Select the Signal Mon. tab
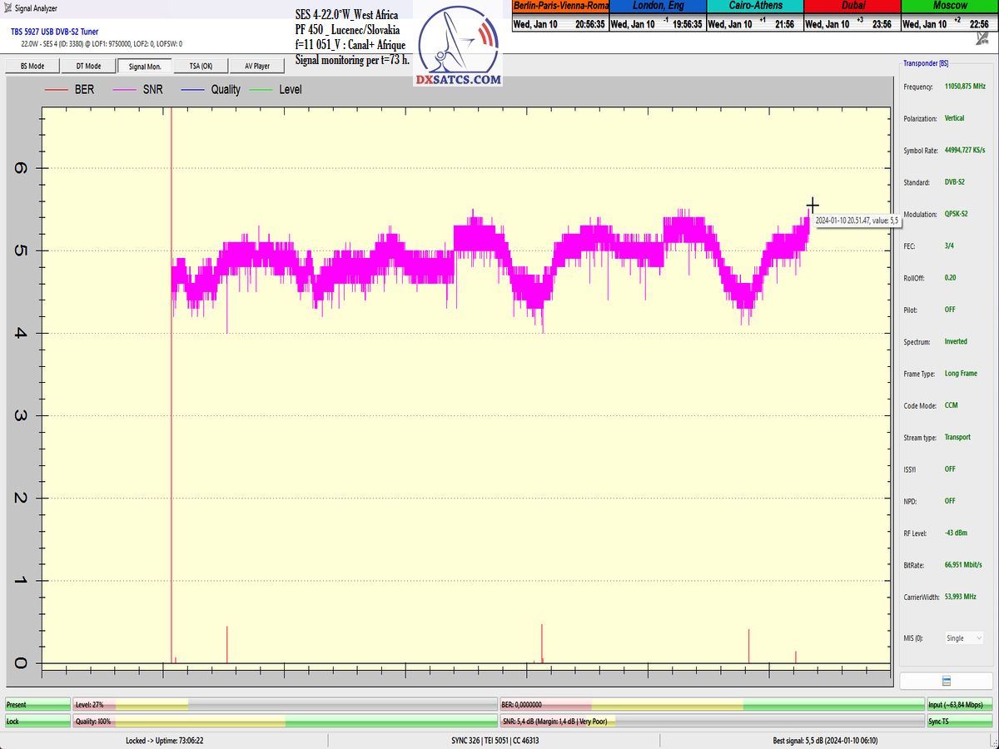 [145, 66]
